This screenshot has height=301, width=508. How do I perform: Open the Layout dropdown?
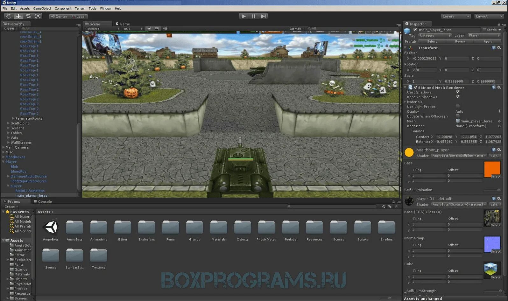(x=489, y=16)
